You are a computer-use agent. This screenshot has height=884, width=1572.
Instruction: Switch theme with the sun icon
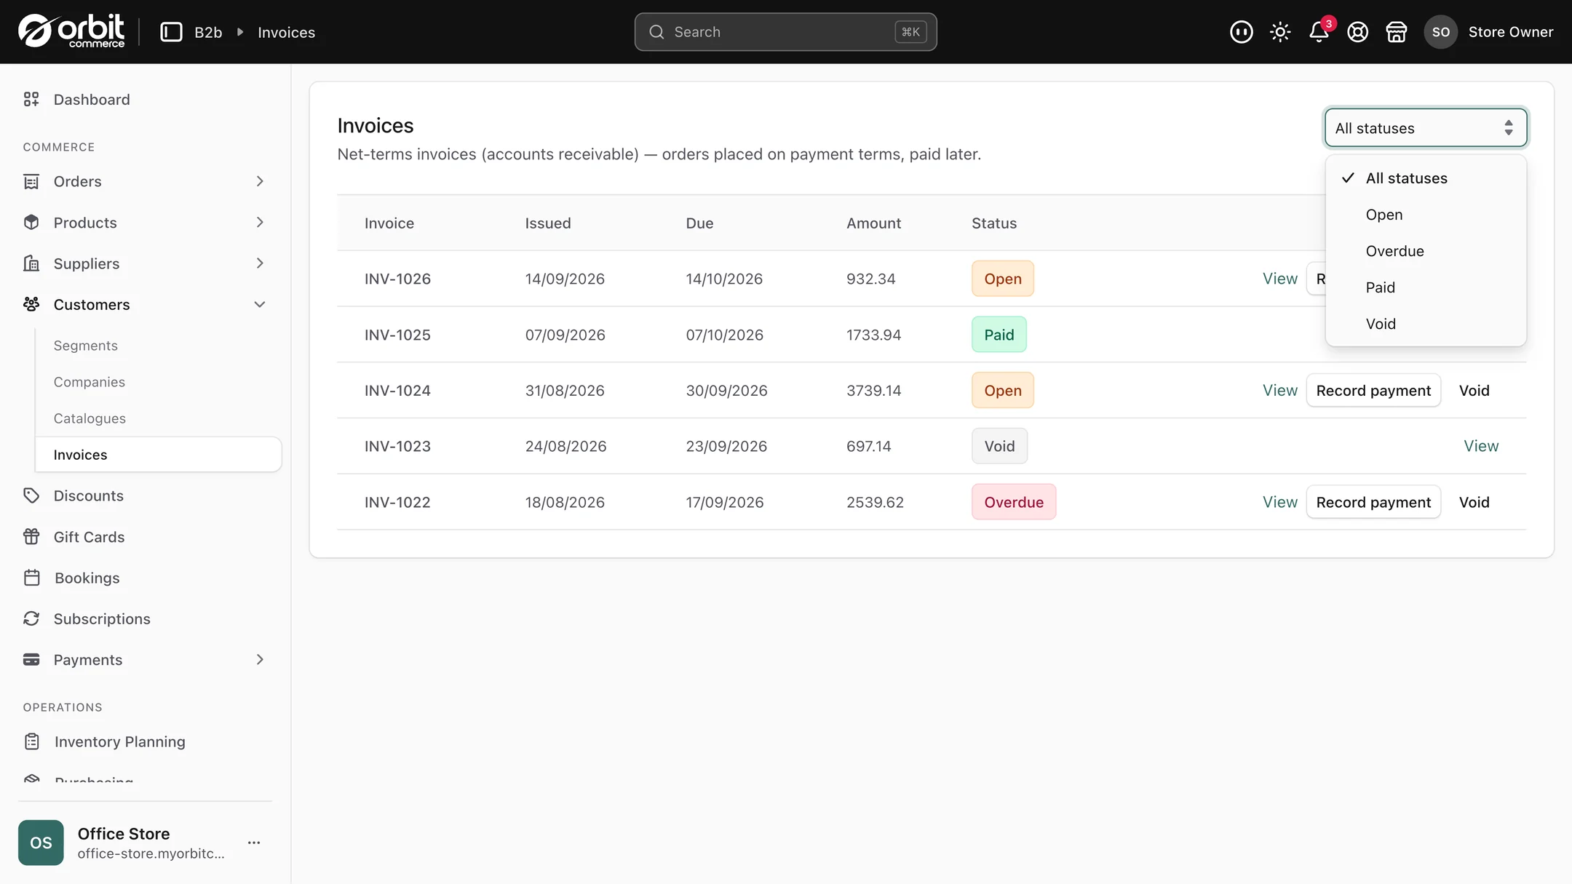1280,32
